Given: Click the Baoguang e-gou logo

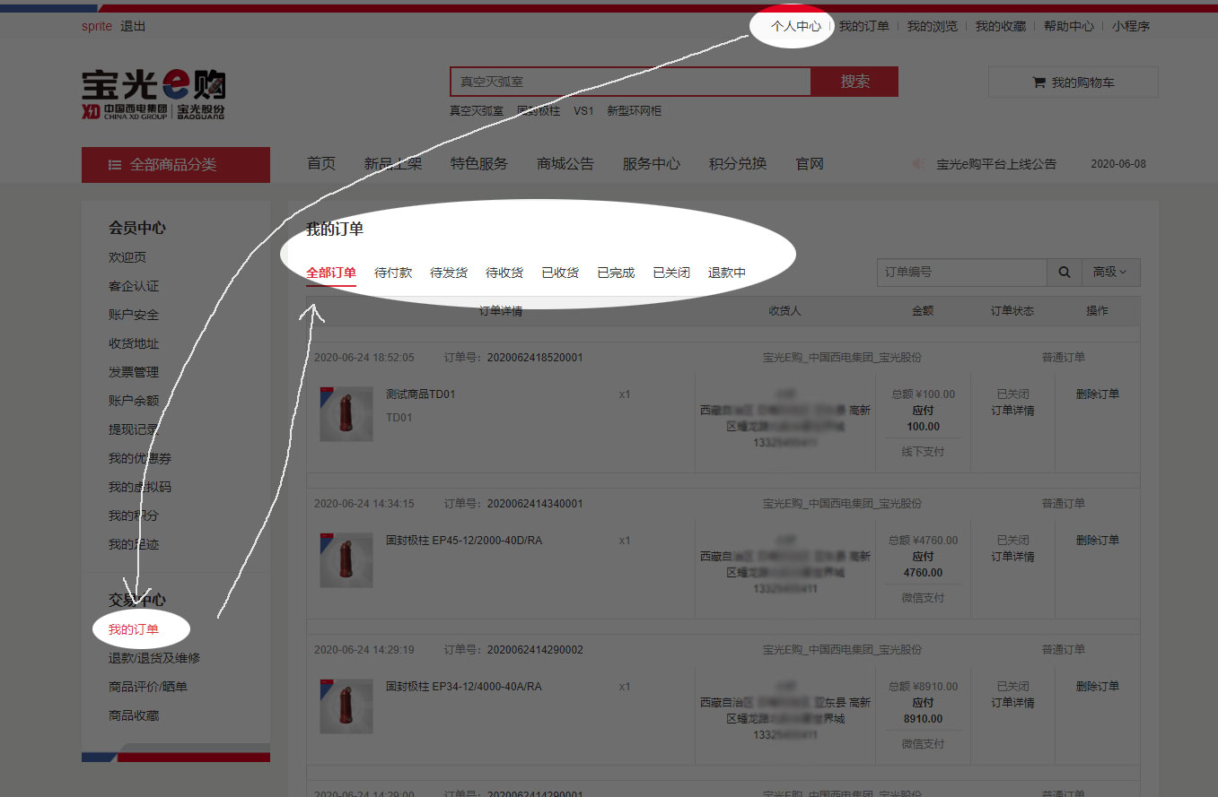Looking at the screenshot, I should 153,94.
